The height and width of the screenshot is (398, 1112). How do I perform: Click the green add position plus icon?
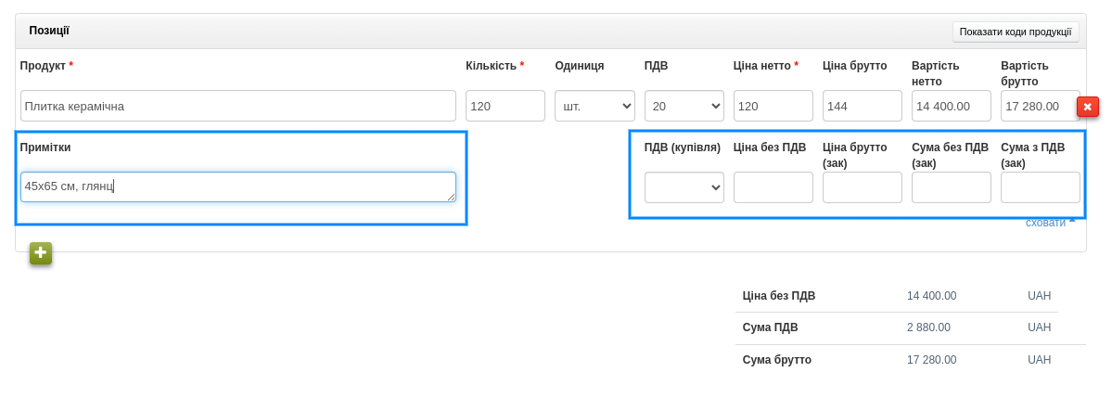(41, 253)
